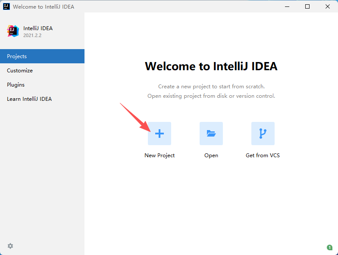This screenshot has width=338, height=255.
Task: Click the New Project label
Action: [160, 155]
